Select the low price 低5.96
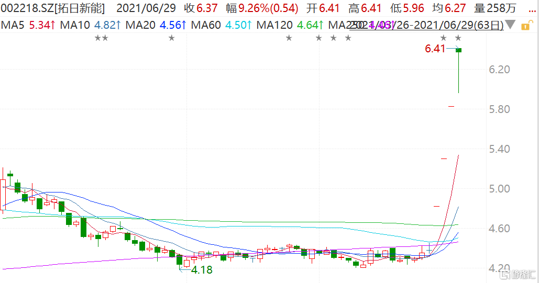The width and height of the screenshot is (539, 283). click(406, 8)
